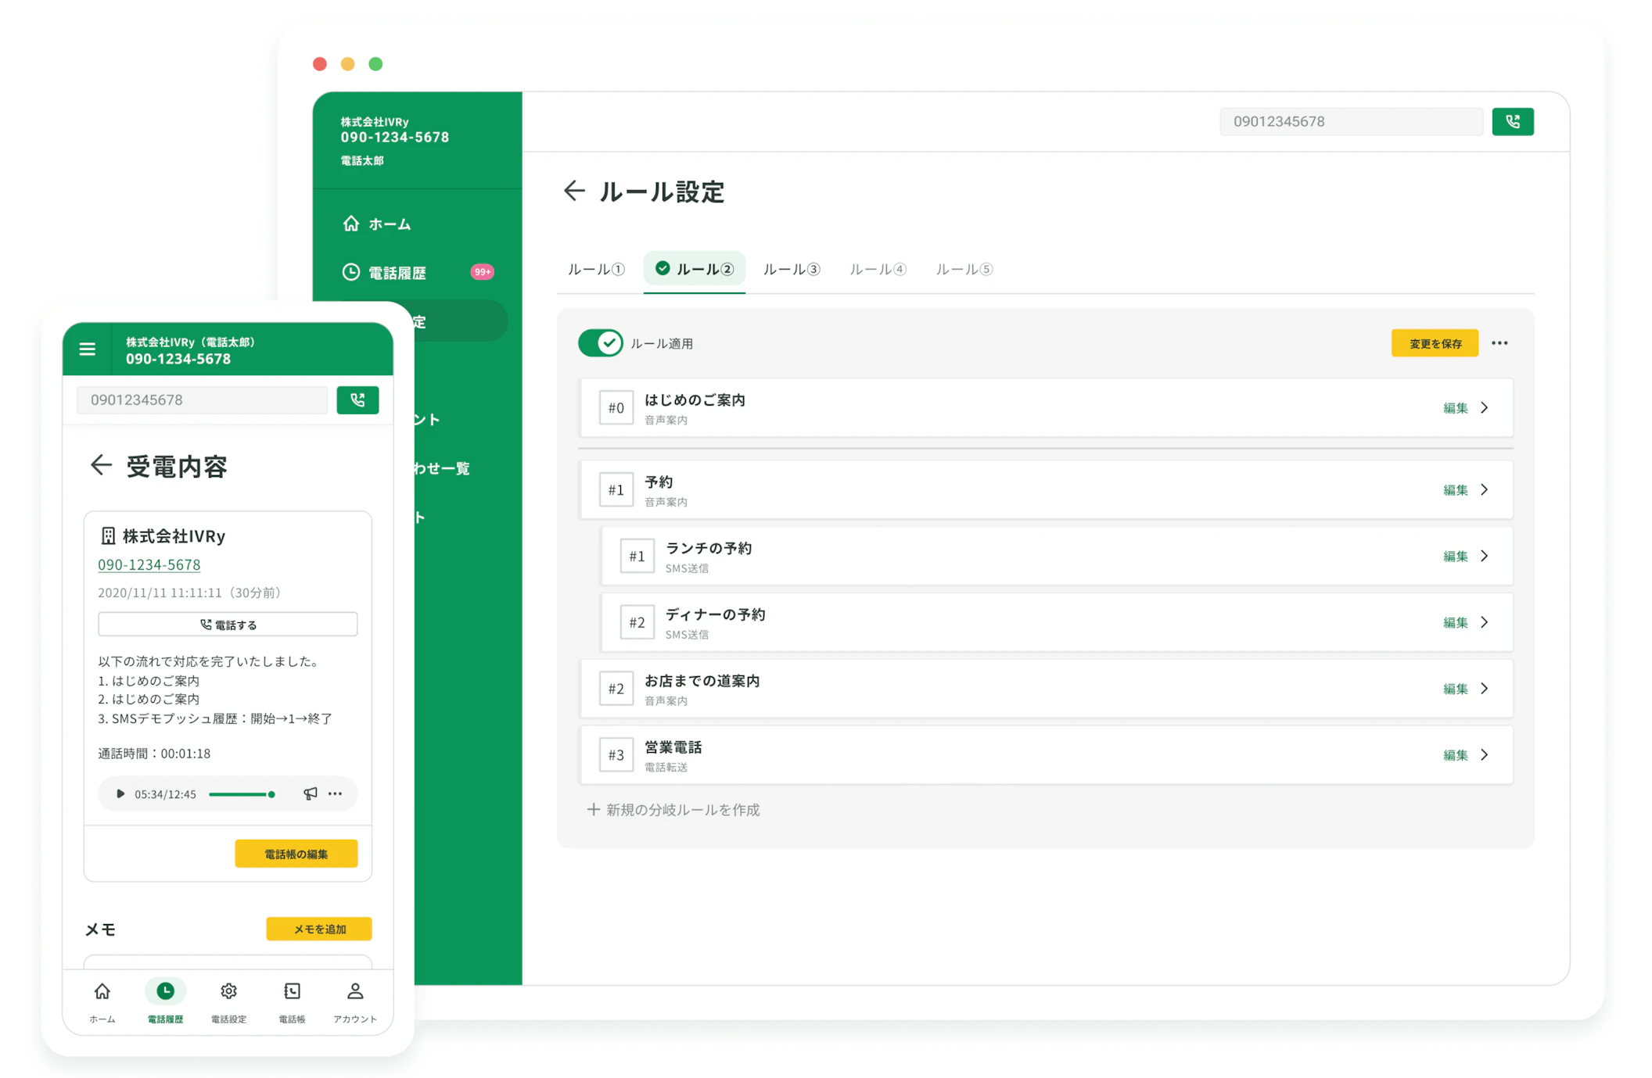The image size is (1652, 1078).
Task: Click the megaphone icon in audio player
Action: point(311,794)
